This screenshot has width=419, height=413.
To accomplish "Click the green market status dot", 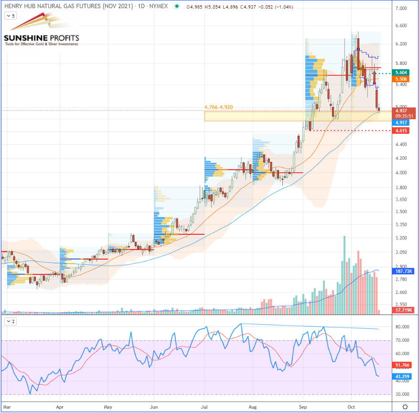I will coord(177,6).
